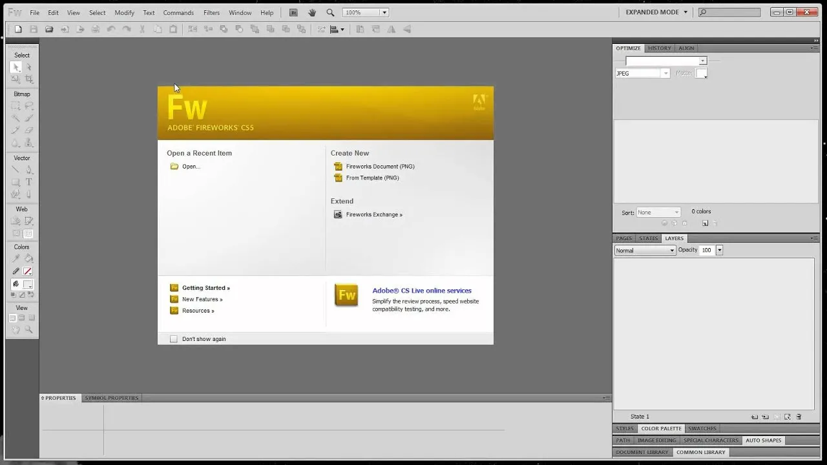Select the Freeform tool
827x465 pixels.
[16, 194]
